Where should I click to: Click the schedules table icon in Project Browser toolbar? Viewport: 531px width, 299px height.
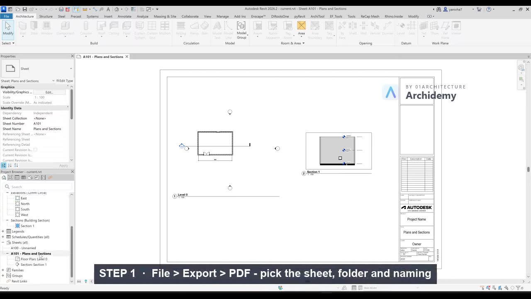tap(23, 177)
